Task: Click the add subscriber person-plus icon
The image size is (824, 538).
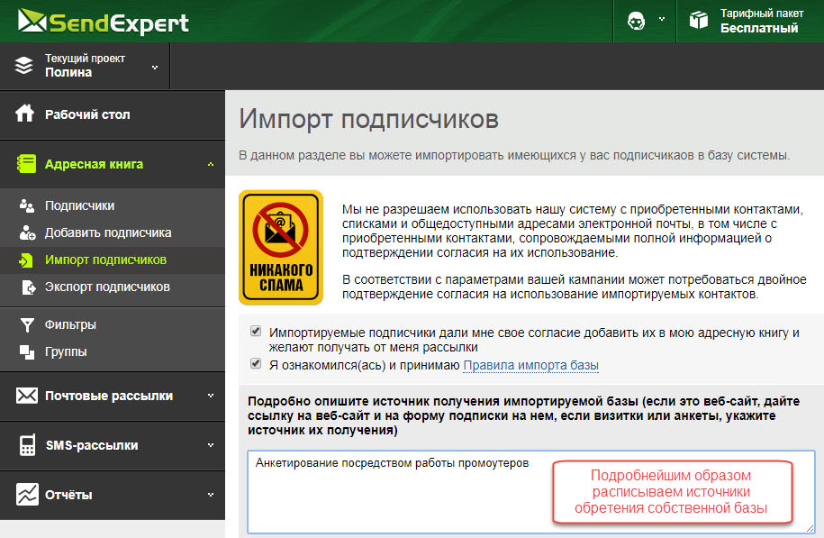Action: point(27,233)
